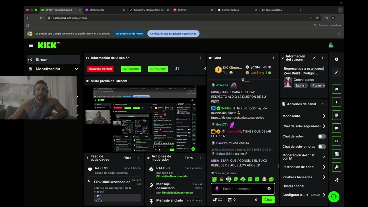368x207 pixels.
Task: Expand Palabras baneadas options
Action: coord(324,177)
